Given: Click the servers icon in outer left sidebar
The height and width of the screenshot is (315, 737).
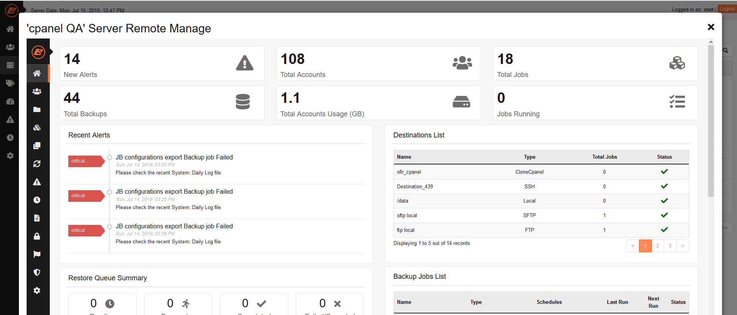Looking at the screenshot, I should point(10,65).
